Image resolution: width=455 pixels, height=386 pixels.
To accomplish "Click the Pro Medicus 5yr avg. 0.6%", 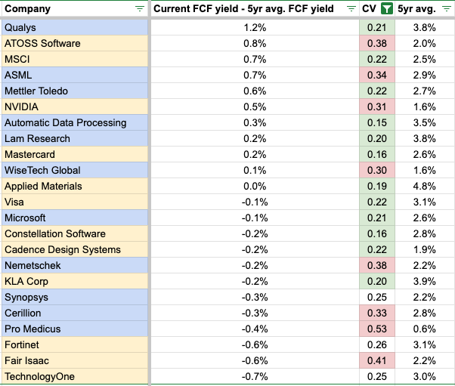I will coord(425,329).
